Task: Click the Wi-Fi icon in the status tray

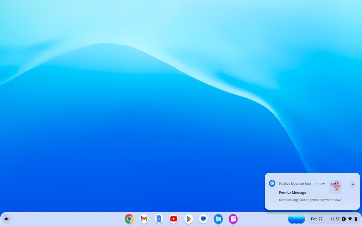Action: click(x=350, y=219)
